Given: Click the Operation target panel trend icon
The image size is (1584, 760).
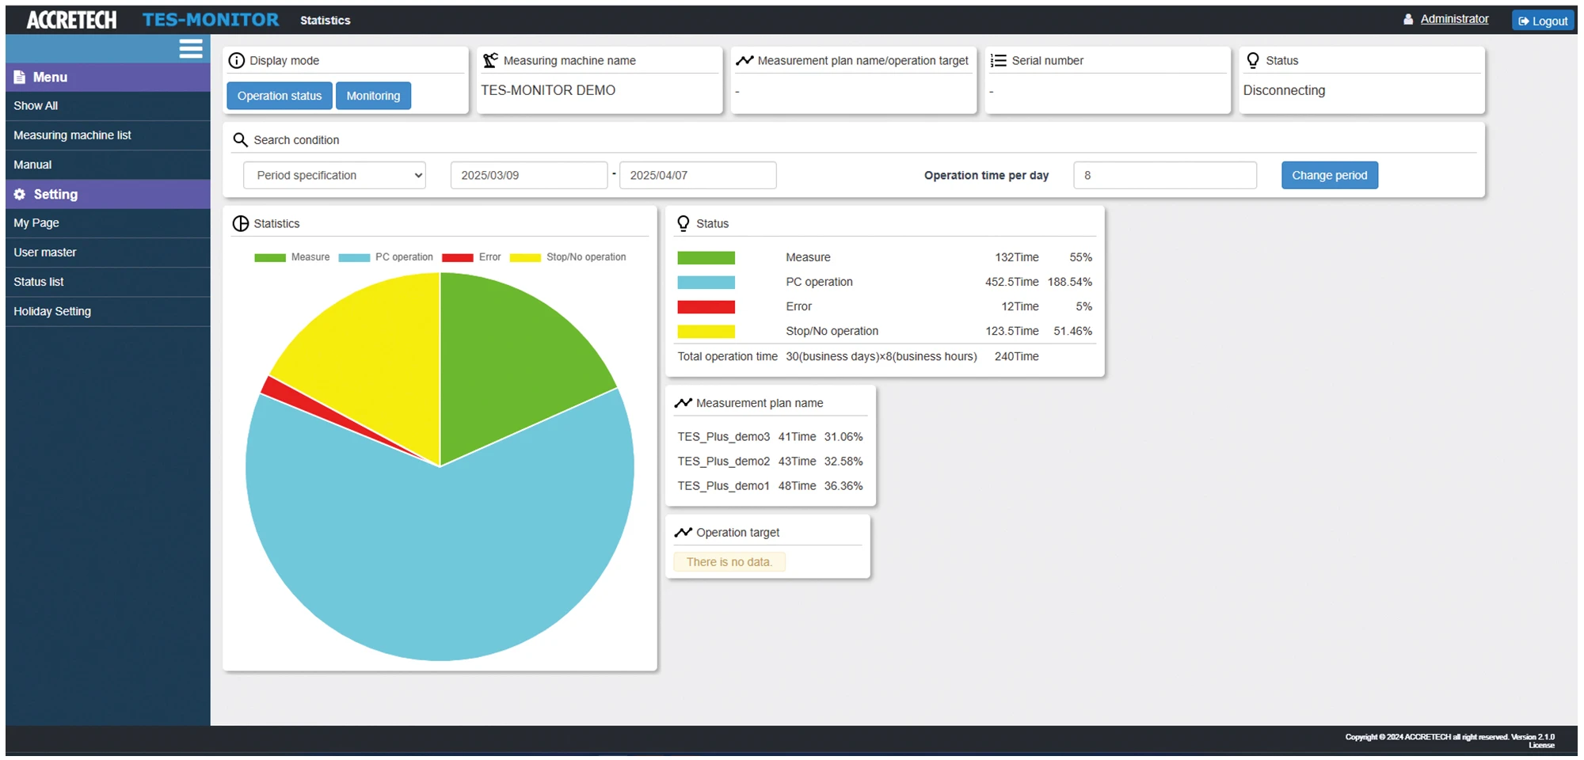Looking at the screenshot, I should pyautogui.click(x=683, y=532).
